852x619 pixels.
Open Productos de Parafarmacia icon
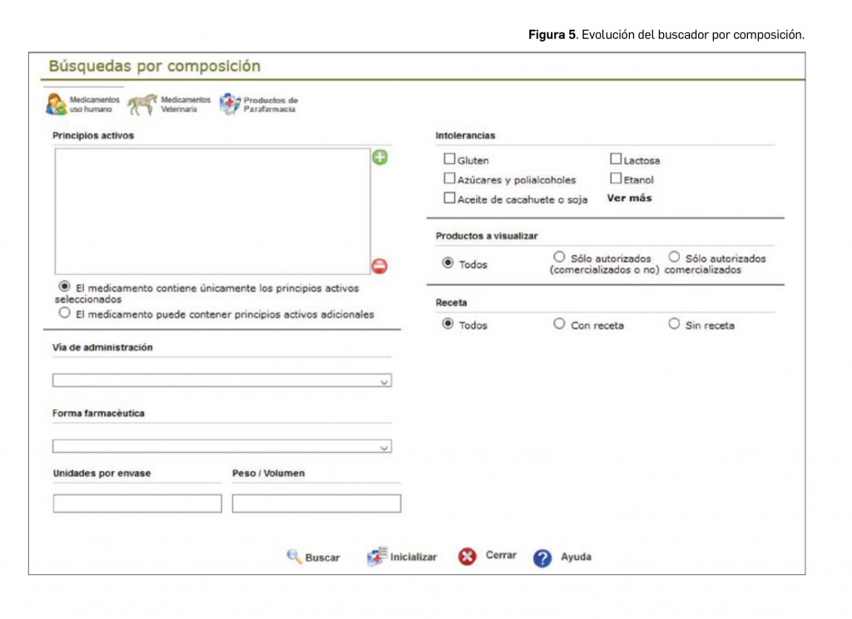(x=230, y=104)
